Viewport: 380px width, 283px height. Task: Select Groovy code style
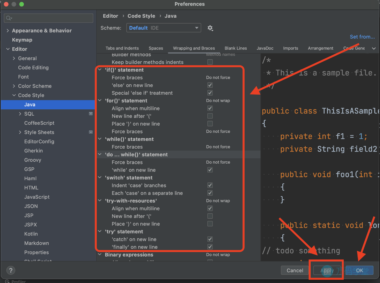pos(33,160)
